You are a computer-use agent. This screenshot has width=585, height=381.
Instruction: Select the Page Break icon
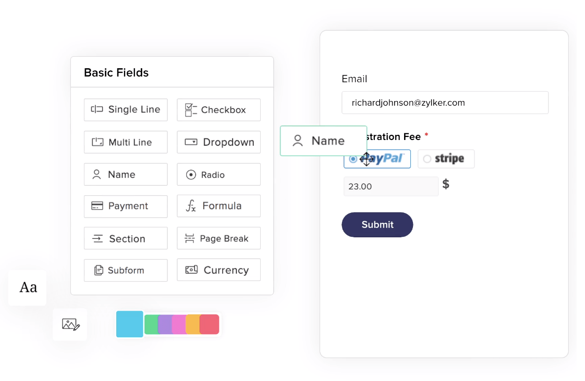pyautogui.click(x=190, y=238)
